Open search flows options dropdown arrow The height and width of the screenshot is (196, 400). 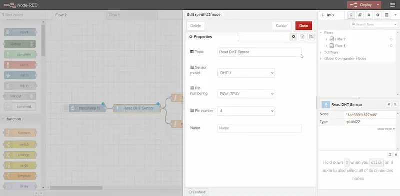coord(395,24)
